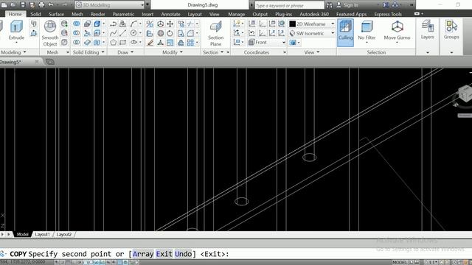Image resolution: width=472 pixels, height=265 pixels.
Task: Click the black 2D Wireframe color swatch
Action: 292,24
